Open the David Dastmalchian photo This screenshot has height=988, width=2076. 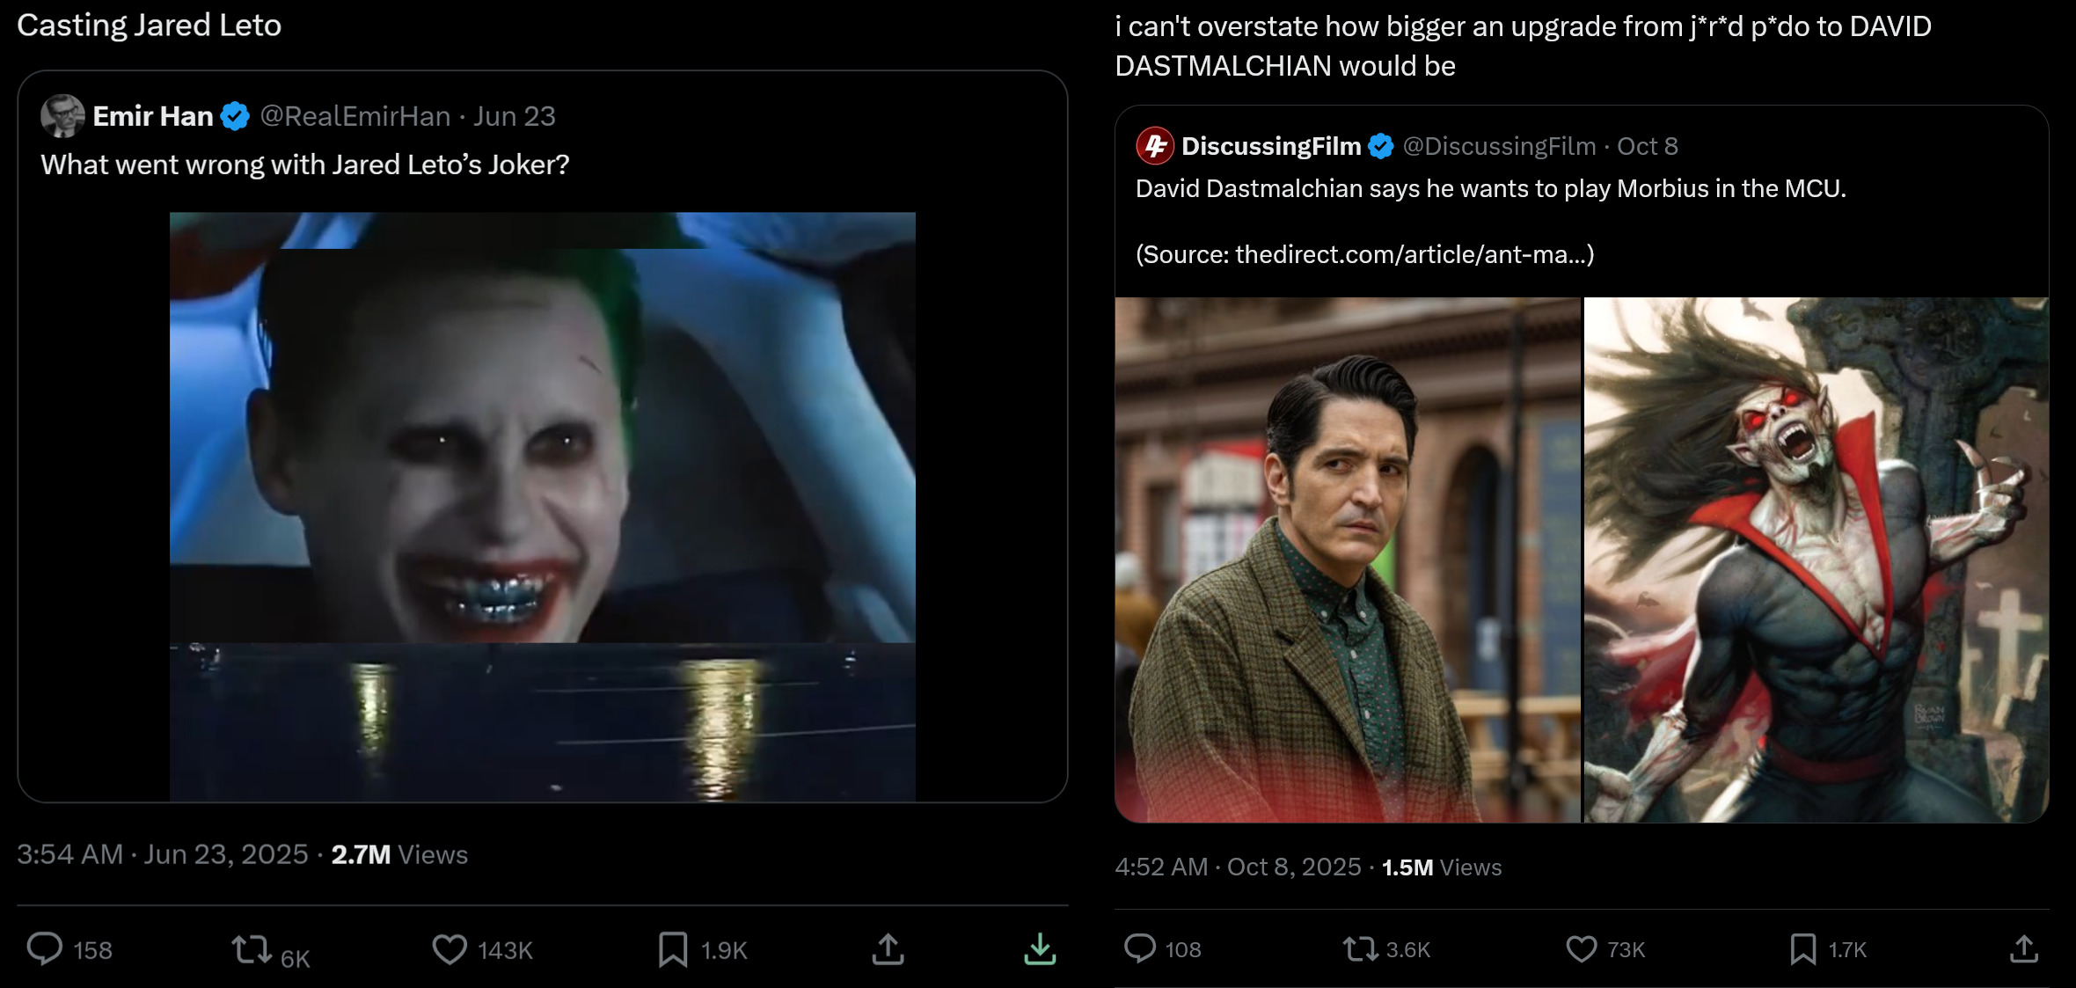click(1347, 560)
